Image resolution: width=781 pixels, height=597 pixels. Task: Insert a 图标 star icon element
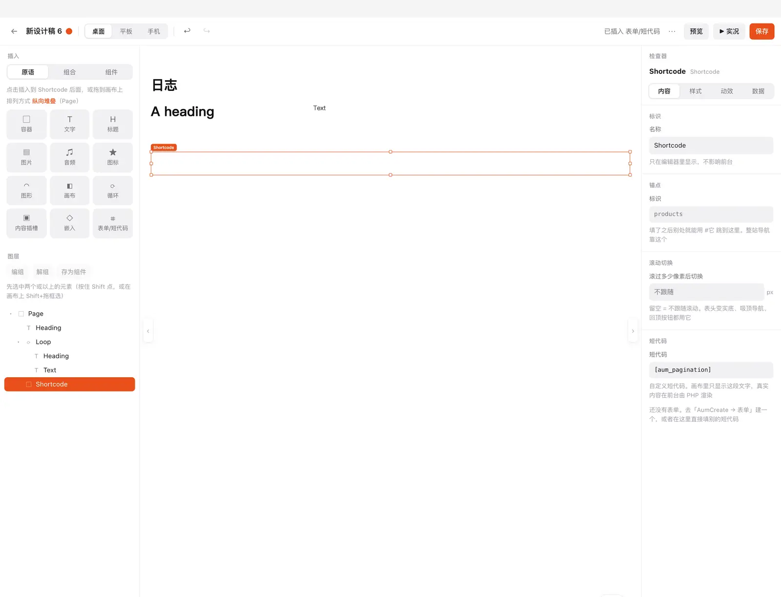[113, 157]
